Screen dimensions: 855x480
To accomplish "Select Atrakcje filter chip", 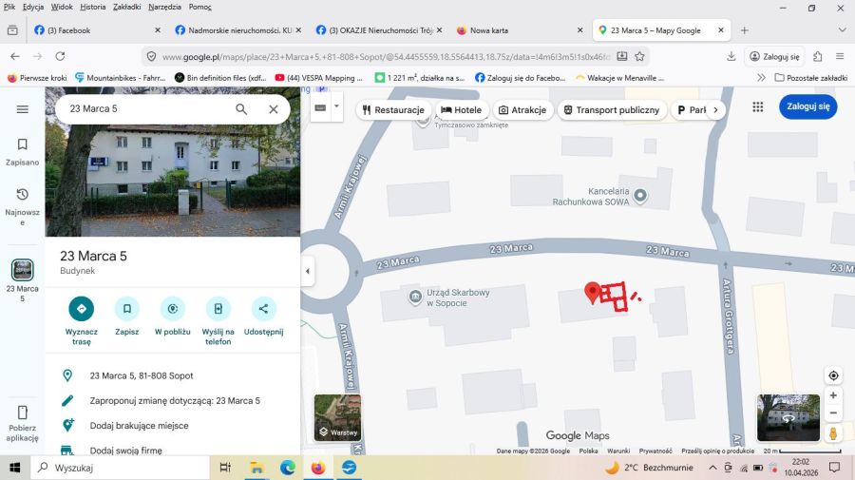I will click(522, 110).
